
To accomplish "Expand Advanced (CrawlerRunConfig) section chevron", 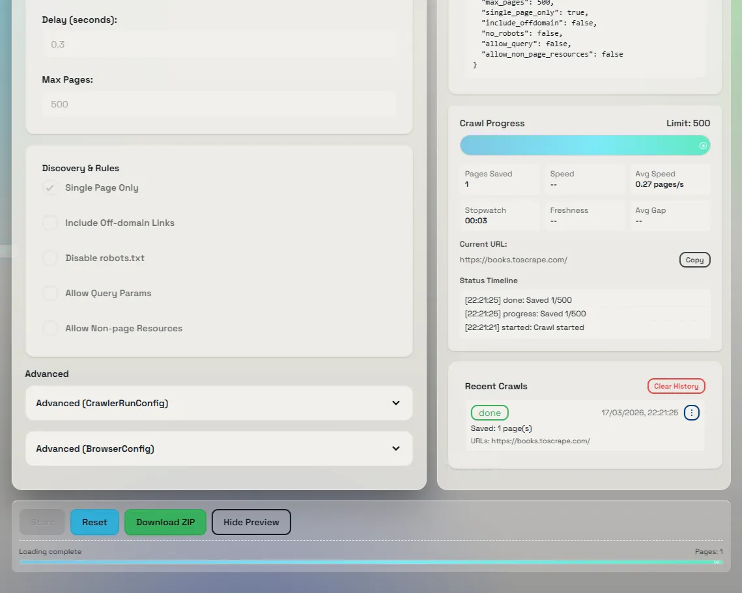I will [396, 403].
